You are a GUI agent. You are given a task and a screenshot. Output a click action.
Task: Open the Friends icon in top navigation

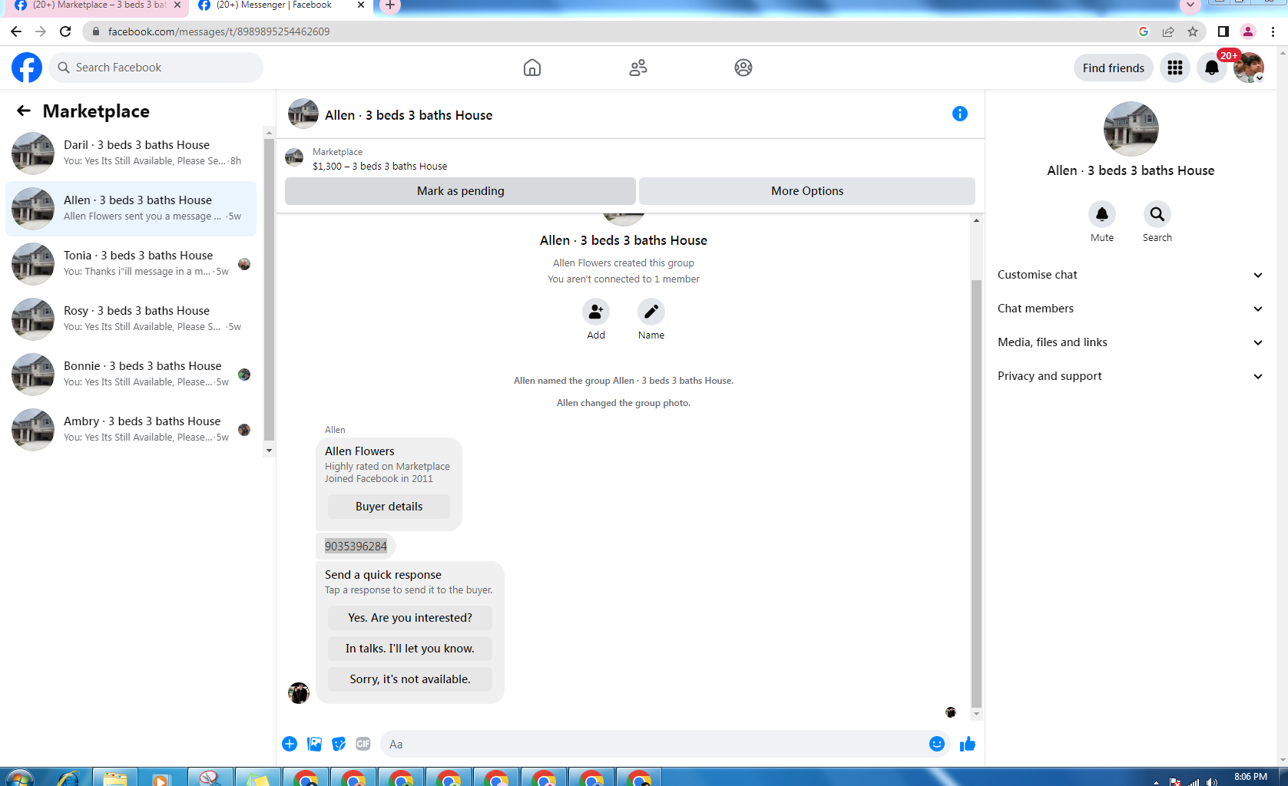coord(638,68)
